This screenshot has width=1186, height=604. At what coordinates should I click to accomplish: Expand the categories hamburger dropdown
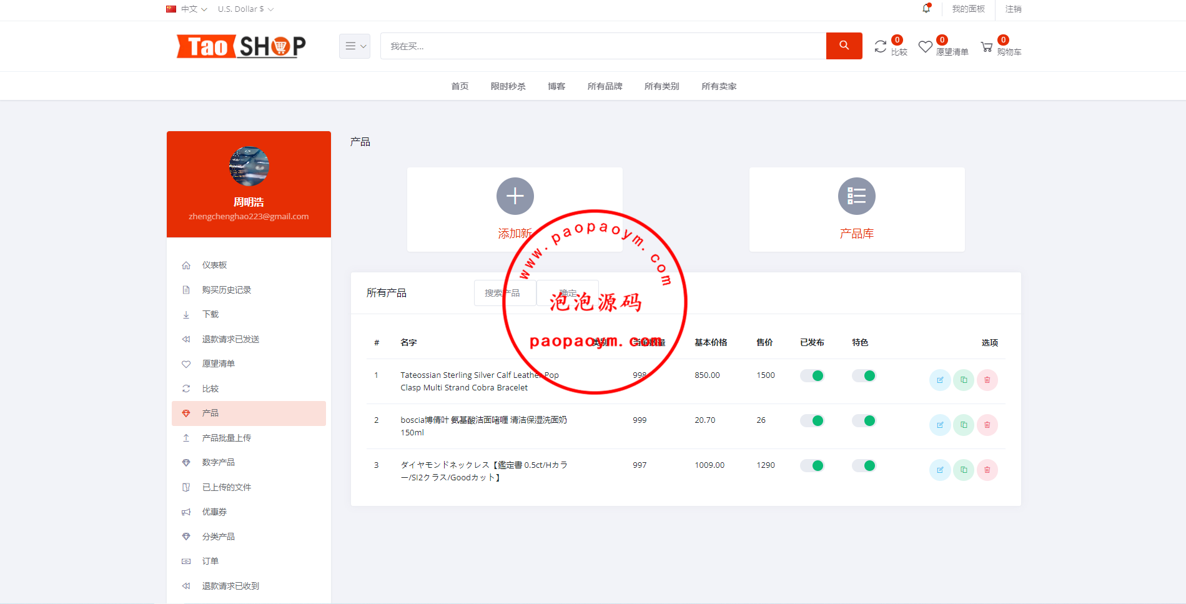click(355, 46)
